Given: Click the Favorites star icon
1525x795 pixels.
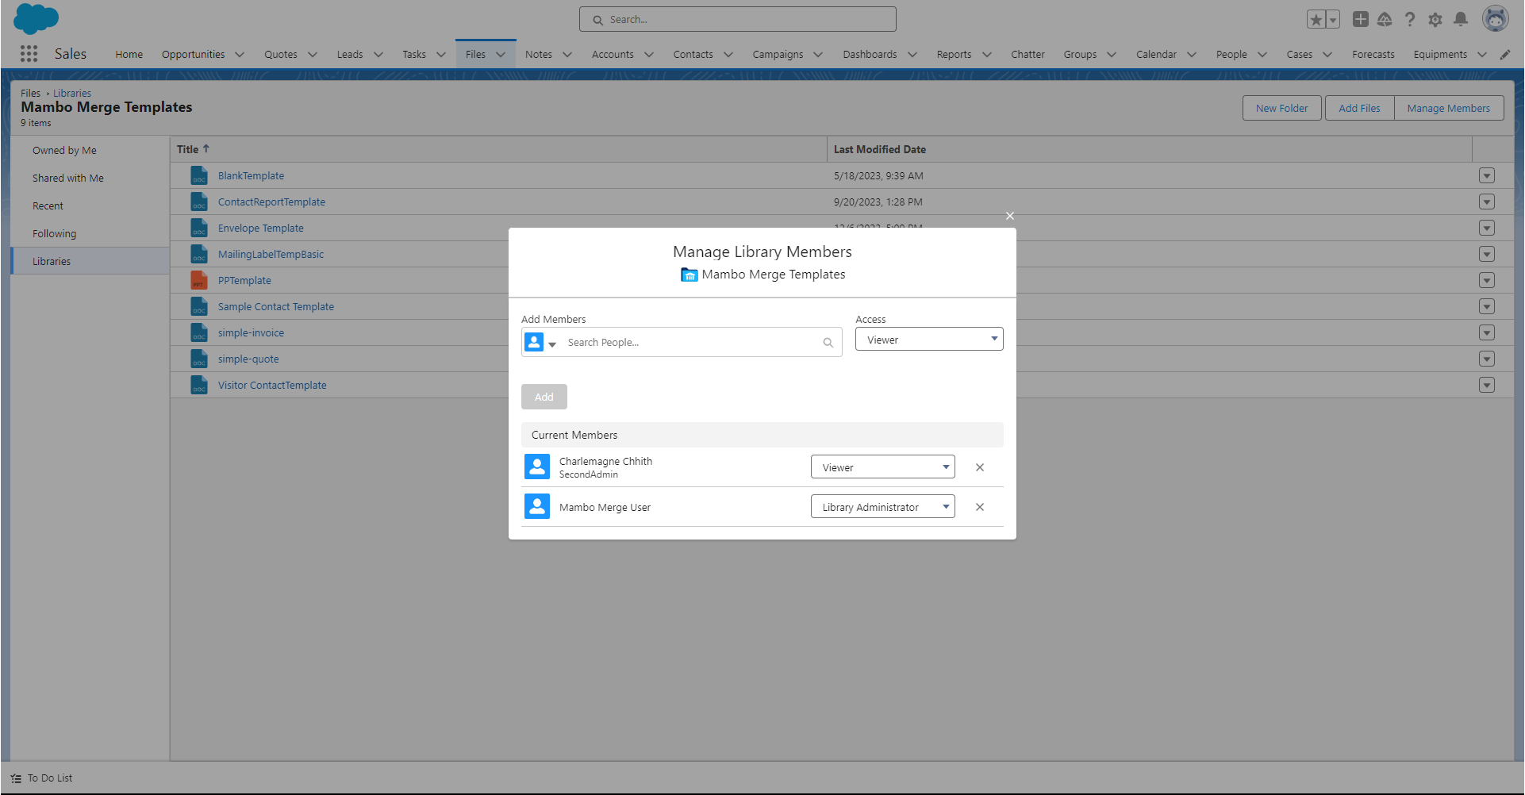Looking at the screenshot, I should 1316,20.
